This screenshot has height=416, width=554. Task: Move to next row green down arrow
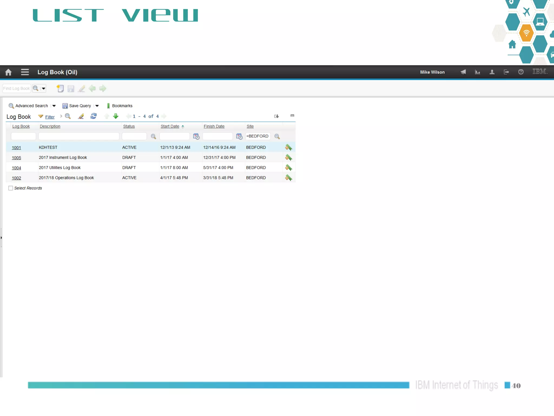coord(116,116)
